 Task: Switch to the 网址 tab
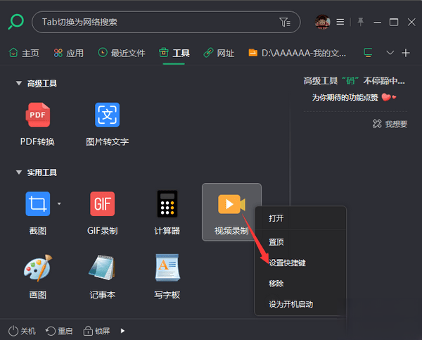[219, 53]
